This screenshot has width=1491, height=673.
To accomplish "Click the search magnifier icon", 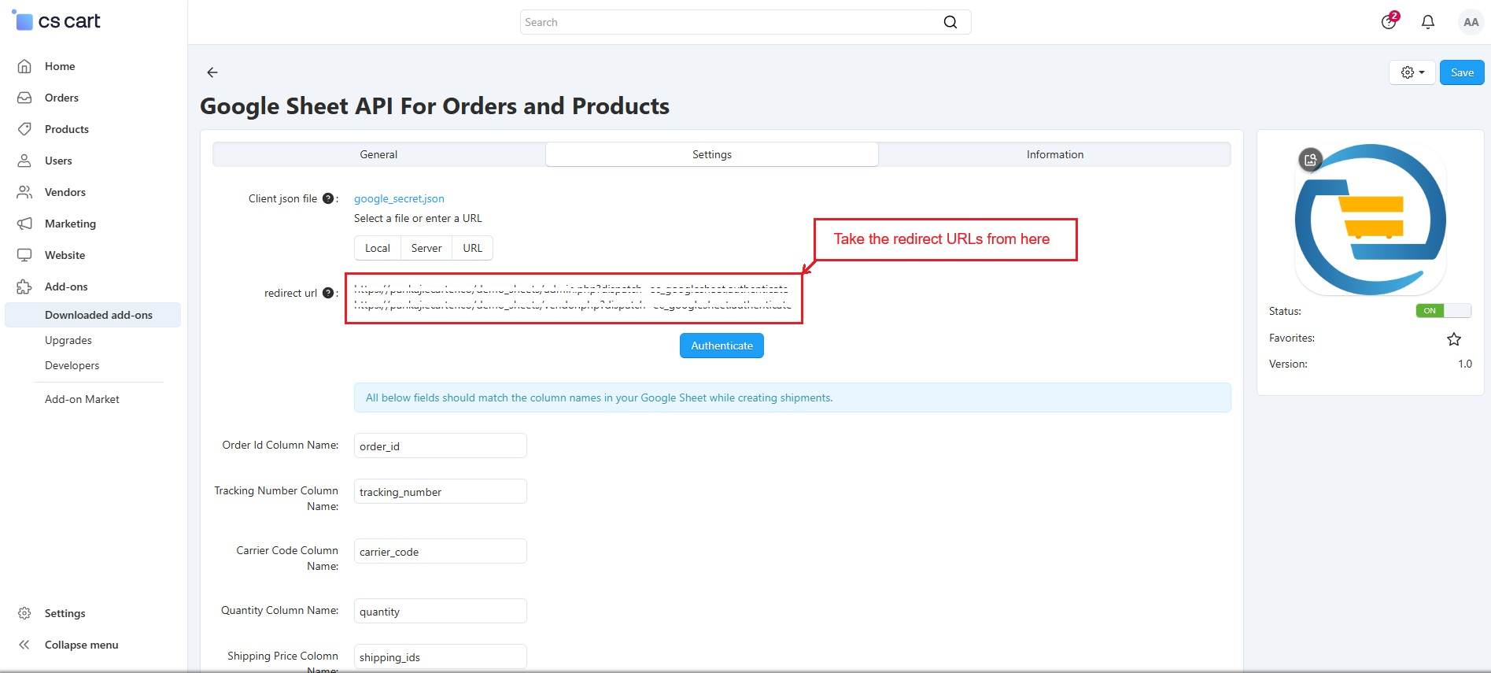I will tap(950, 22).
